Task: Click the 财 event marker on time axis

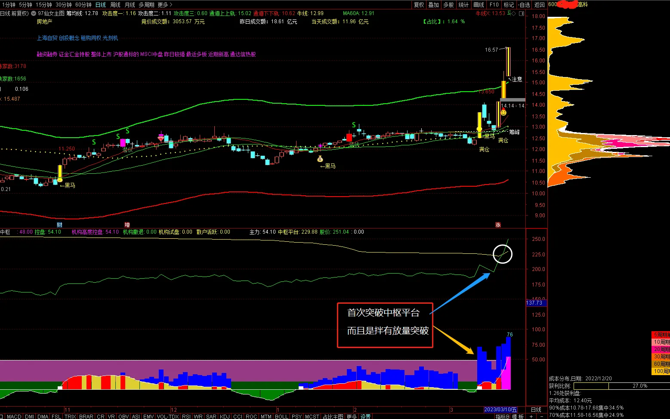Action: (59, 225)
